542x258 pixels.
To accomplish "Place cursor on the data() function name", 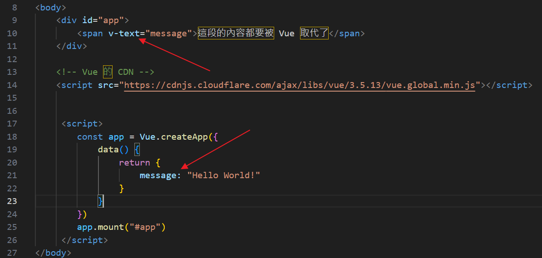I will [108, 150].
